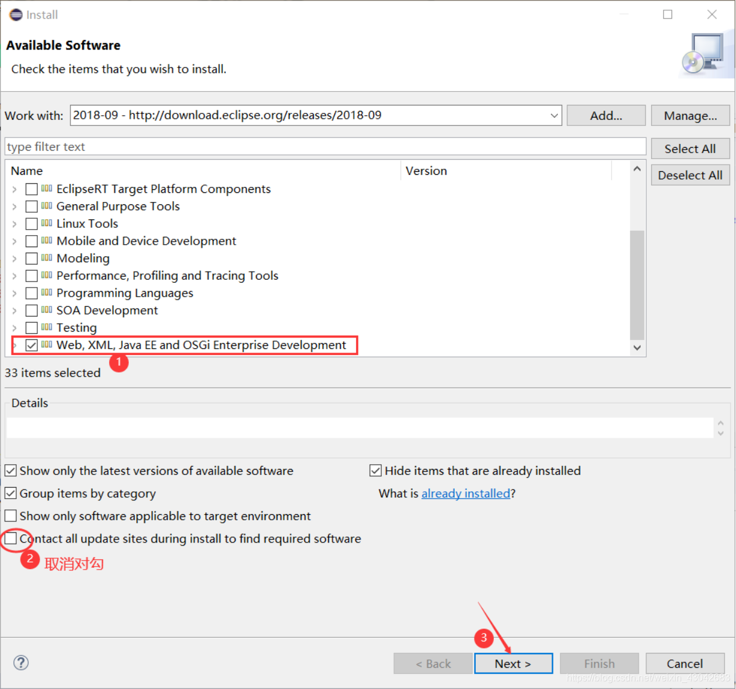Check the Testing checkbox
Image resolution: width=736 pixels, height=689 pixels.
pos(31,328)
